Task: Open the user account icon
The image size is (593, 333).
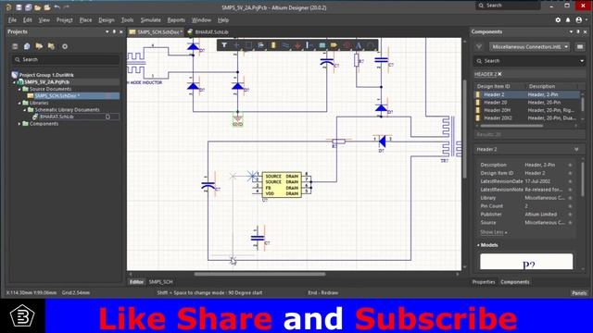Action: pyautogui.click(x=578, y=20)
